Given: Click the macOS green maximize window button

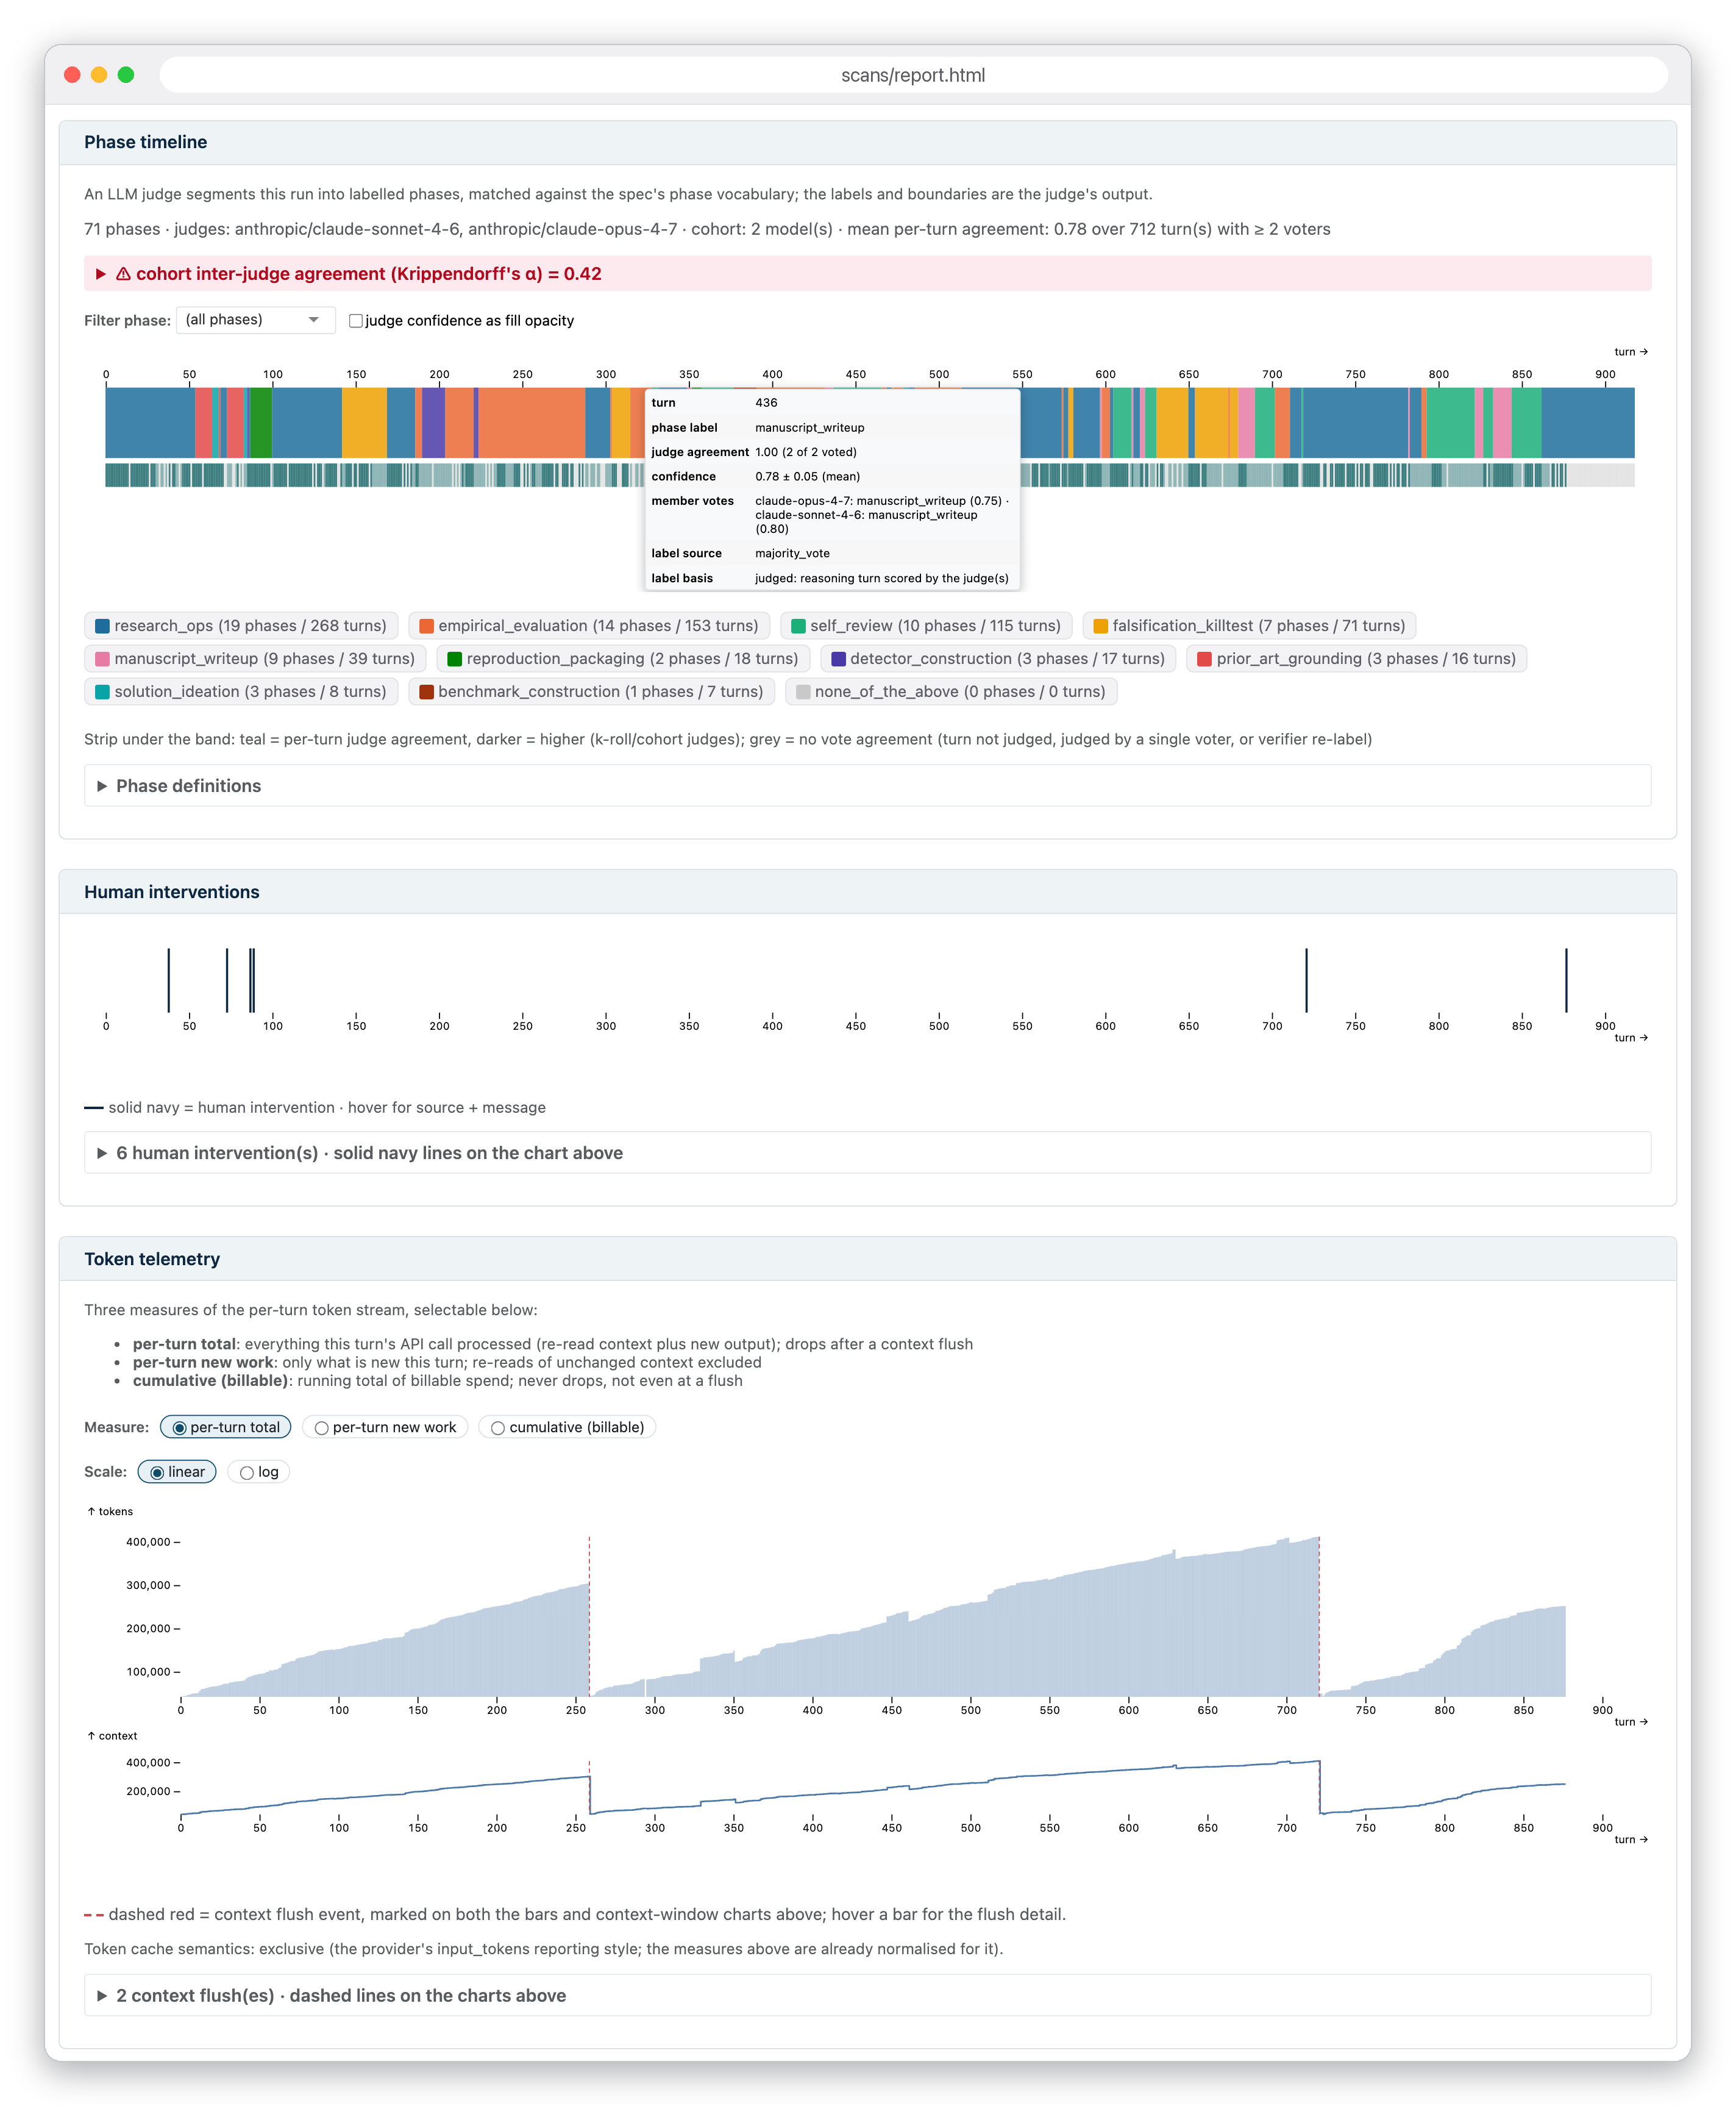Looking at the screenshot, I should point(126,74).
